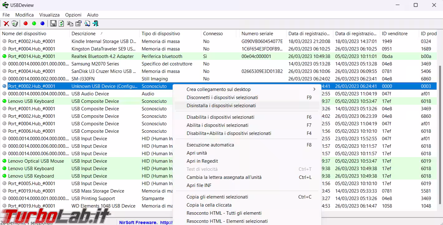Click the red X disconnect toolbar icon
Viewport: 443px width, 225px height.
(x=6, y=23)
